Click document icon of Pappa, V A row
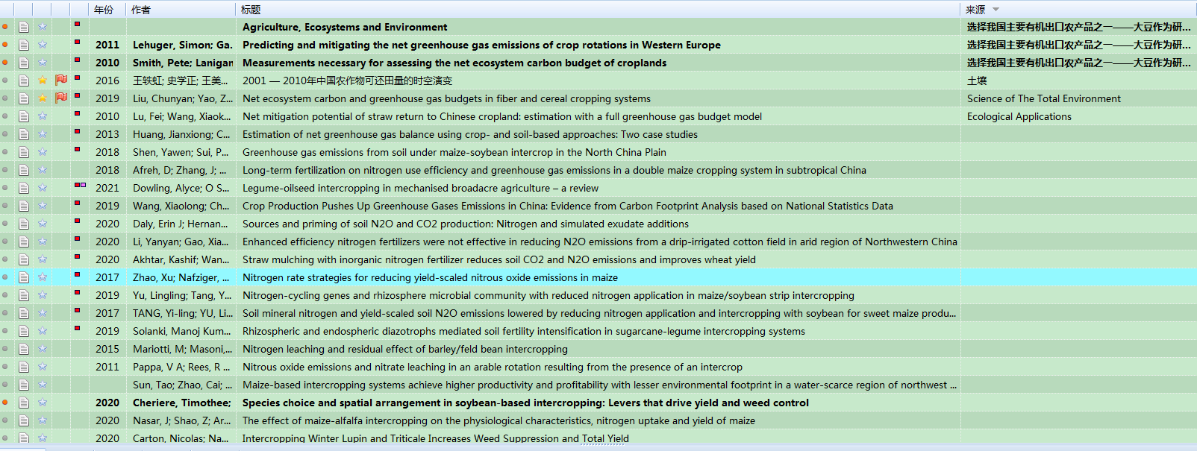This screenshot has height=451, width=1197. point(24,367)
